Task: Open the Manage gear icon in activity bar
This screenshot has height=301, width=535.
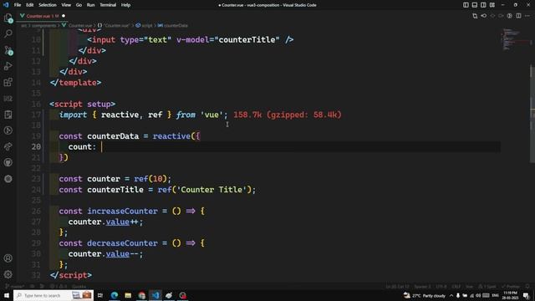Action: click(8, 274)
